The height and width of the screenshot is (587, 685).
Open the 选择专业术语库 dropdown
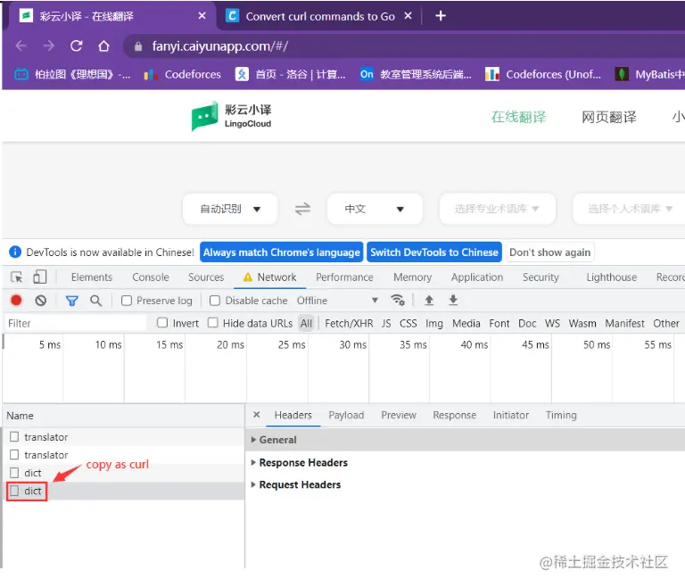click(497, 209)
